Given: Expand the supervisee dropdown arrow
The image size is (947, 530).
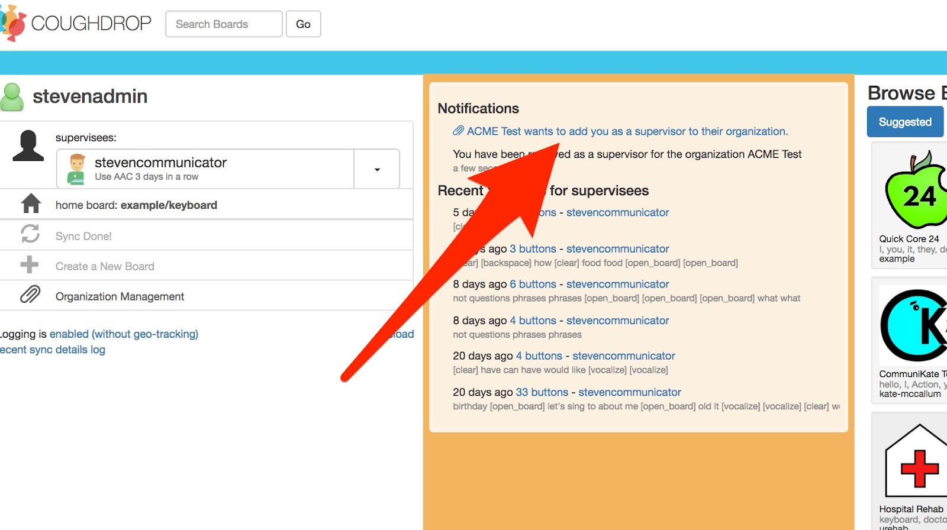Looking at the screenshot, I should pyautogui.click(x=377, y=170).
